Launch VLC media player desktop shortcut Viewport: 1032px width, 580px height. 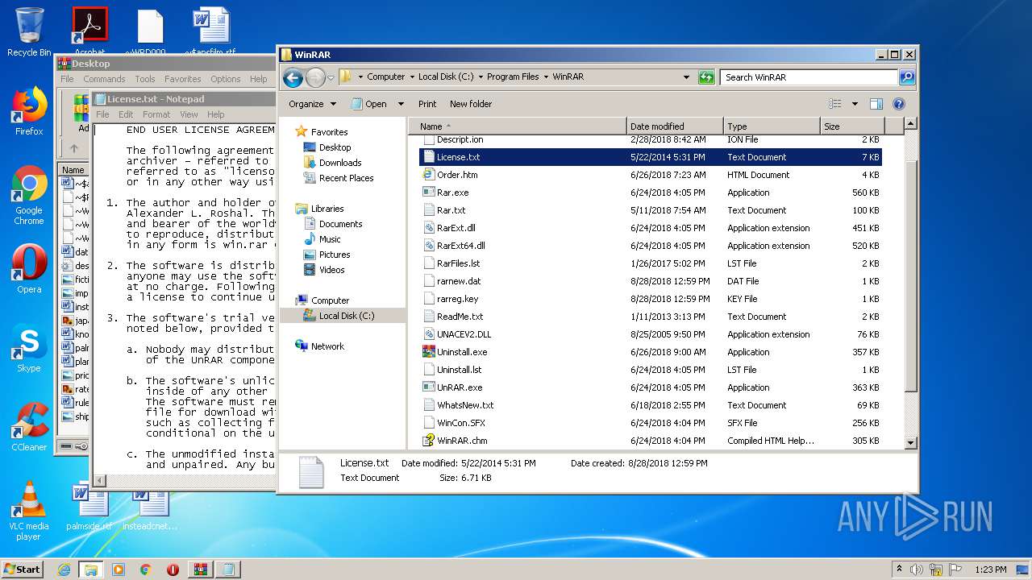(29, 511)
